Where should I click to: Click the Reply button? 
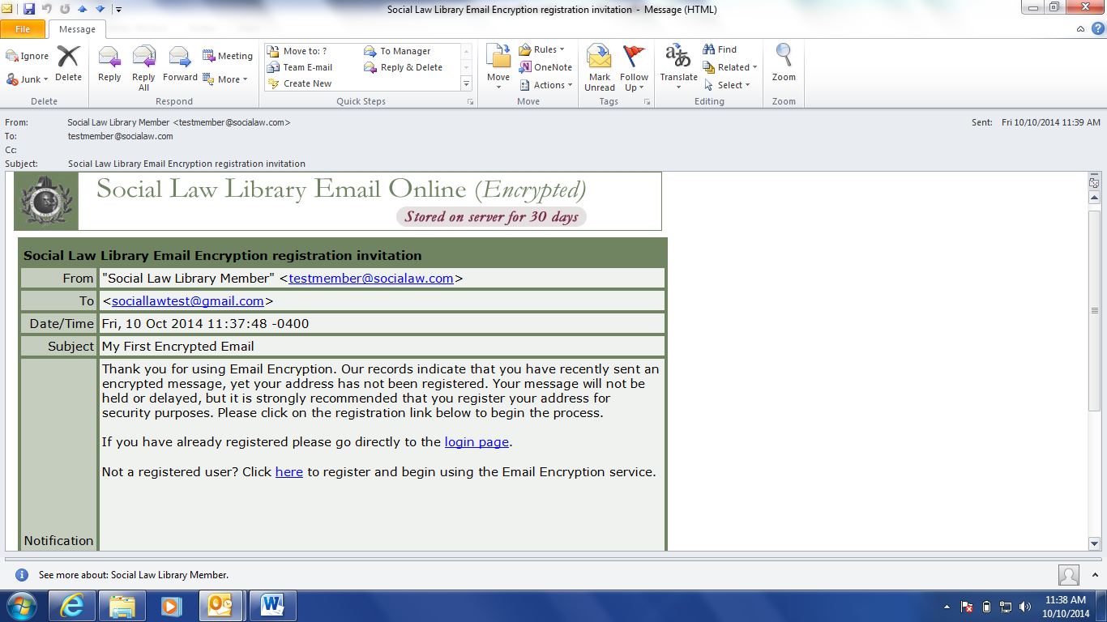coord(109,64)
